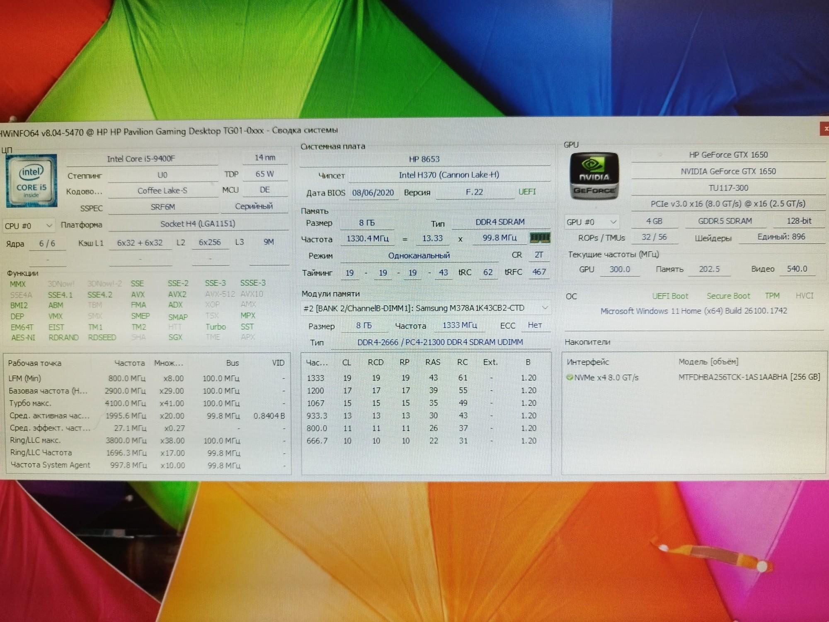Click the GDDR5 SDRAM memory type value
Screen dimensions: 829x622
[x=725, y=221]
